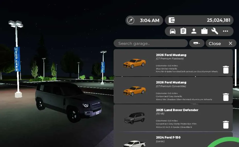239x147 pixels.
Task: Open the briefcase jobs icon
Action: point(204,31)
